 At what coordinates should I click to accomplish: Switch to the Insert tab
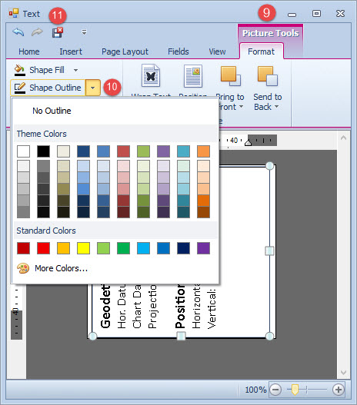tap(71, 51)
